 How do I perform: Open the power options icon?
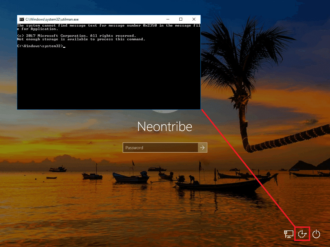[316, 234]
